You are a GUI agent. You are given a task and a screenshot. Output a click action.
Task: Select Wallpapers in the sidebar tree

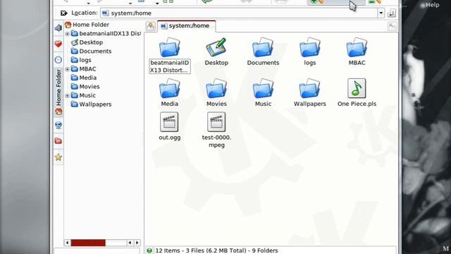click(92, 104)
